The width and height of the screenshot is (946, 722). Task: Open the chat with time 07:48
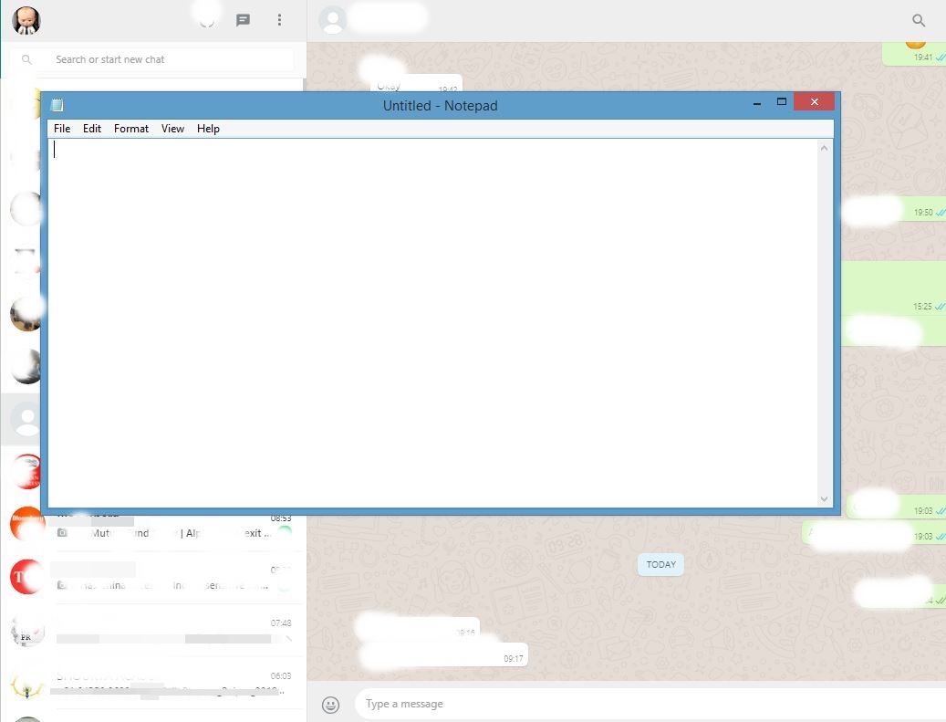tap(153, 630)
